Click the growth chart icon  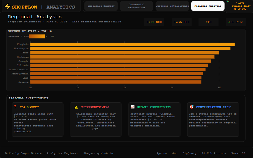coord(133,107)
